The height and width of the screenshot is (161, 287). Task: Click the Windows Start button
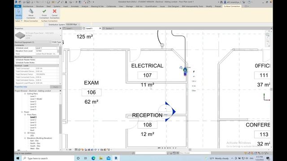pyautogui.click(x=18, y=158)
